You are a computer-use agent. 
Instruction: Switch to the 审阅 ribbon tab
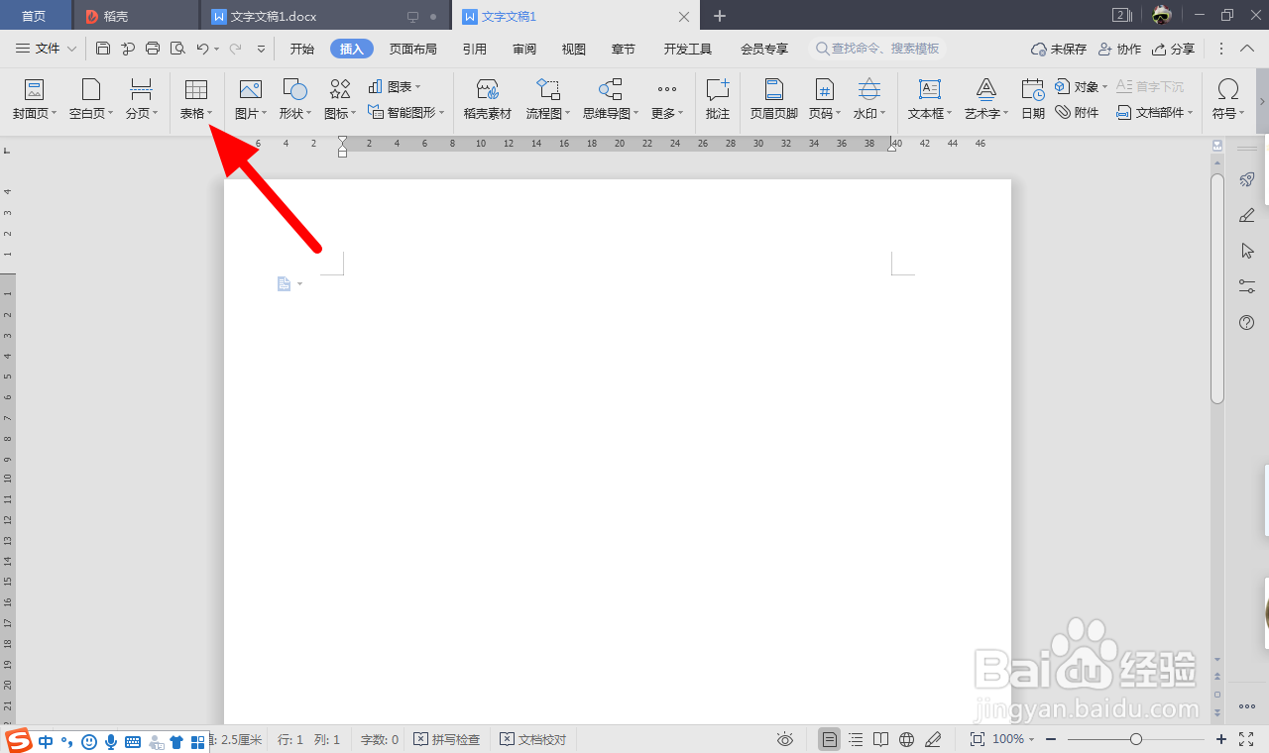click(524, 49)
